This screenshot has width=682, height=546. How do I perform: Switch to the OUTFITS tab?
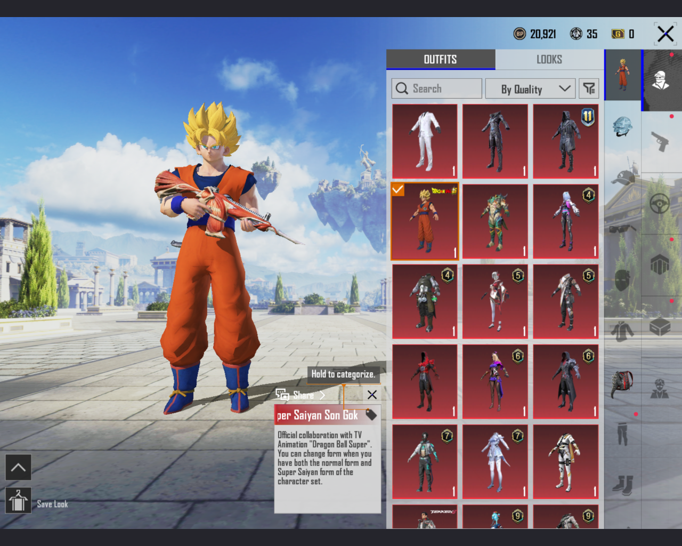[x=441, y=59]
